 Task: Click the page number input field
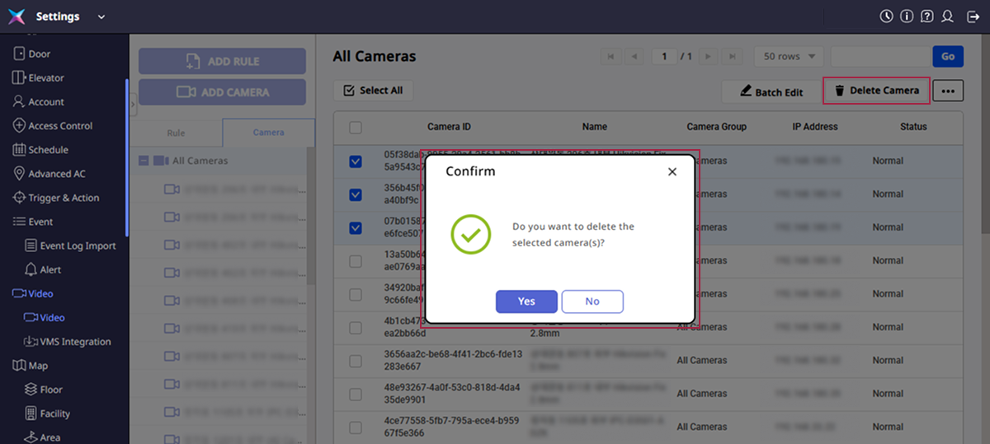(x=663, y=56)
